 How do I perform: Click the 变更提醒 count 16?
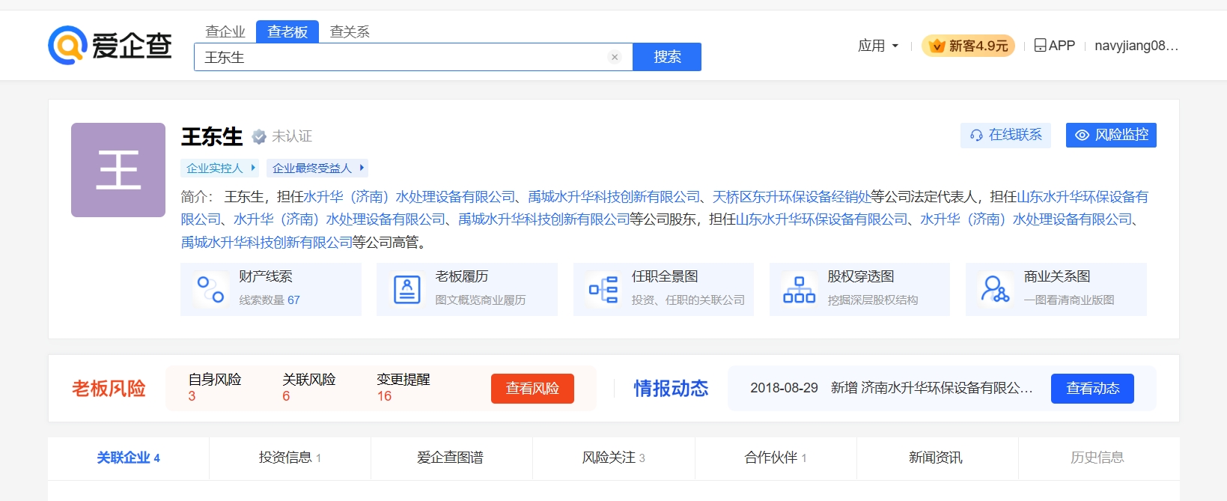point(384,396)
